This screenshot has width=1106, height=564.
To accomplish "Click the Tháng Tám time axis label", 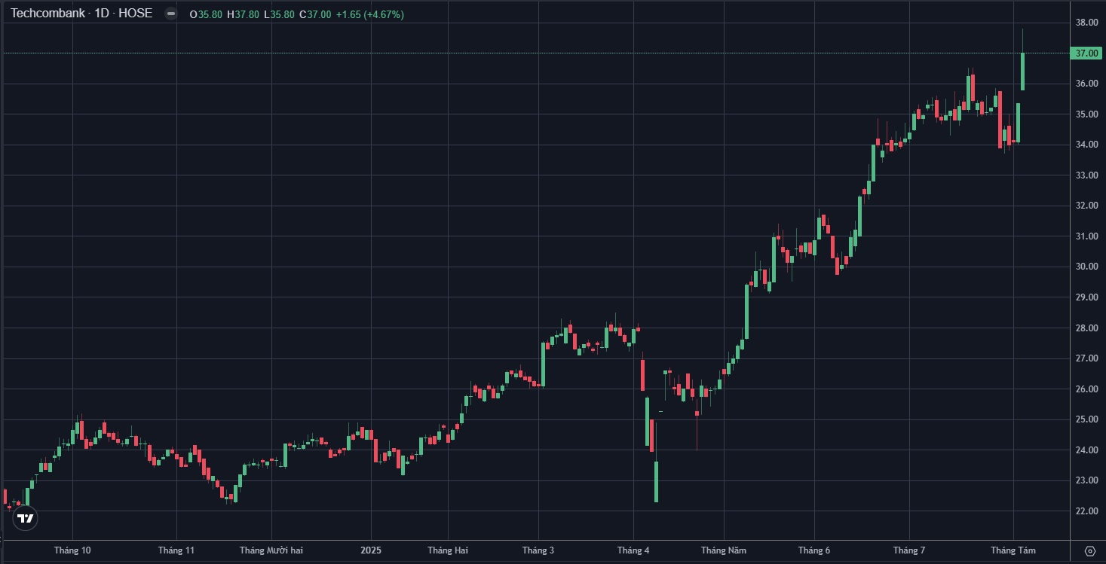I will pos(1013,550).
